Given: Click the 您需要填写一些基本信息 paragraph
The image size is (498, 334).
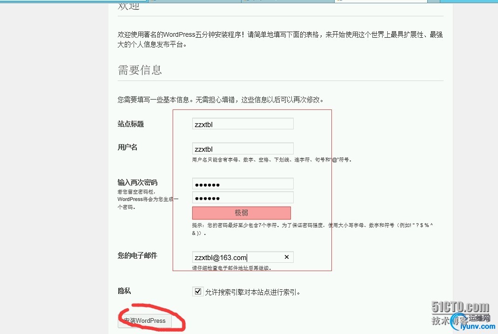Looking at the screenshot, I should (x=221, y=100).
